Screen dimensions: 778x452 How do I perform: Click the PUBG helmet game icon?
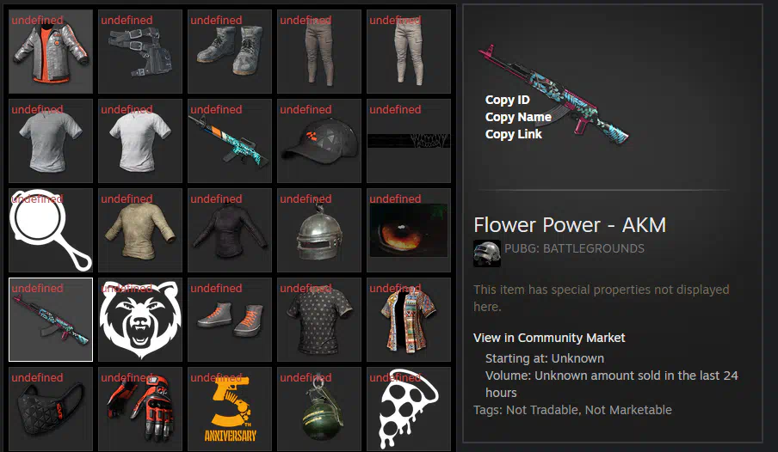point(487,253)
